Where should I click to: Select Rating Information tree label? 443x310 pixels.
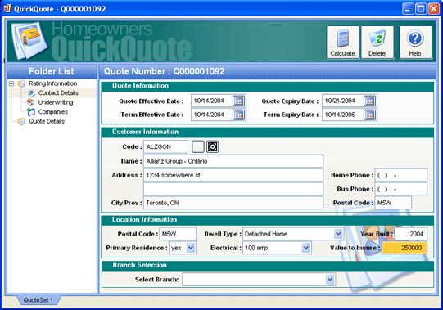click(x=53, y=83)
